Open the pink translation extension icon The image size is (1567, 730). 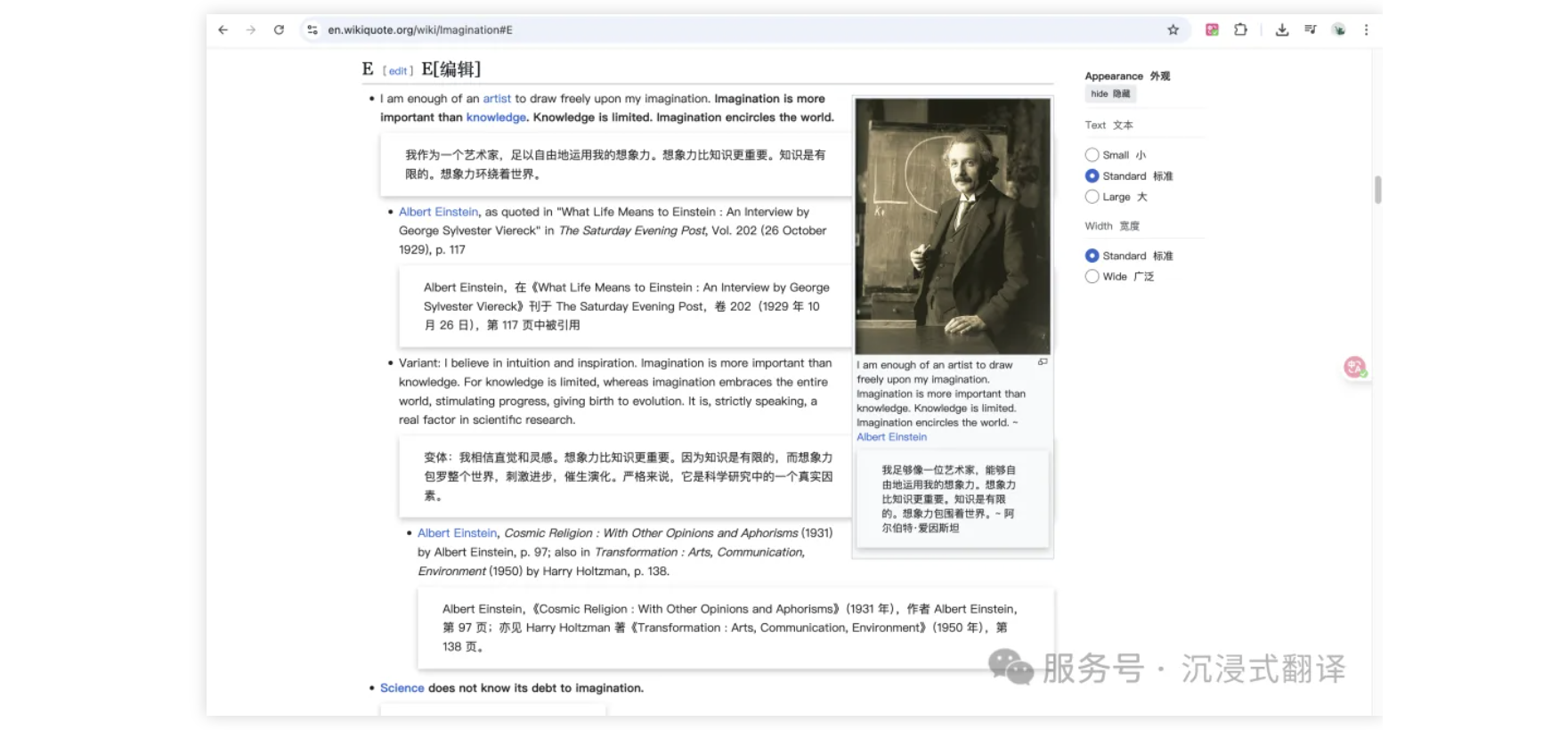[1212, 29]
